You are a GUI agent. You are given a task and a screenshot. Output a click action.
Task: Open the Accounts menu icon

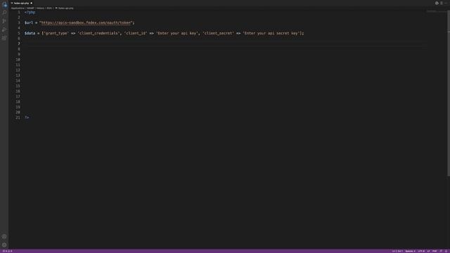[4, 237]
